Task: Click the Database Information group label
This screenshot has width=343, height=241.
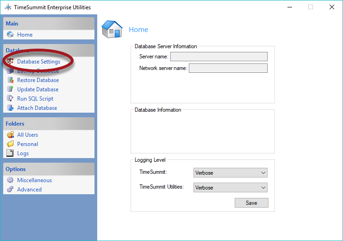Action: (x=158, y=110)
